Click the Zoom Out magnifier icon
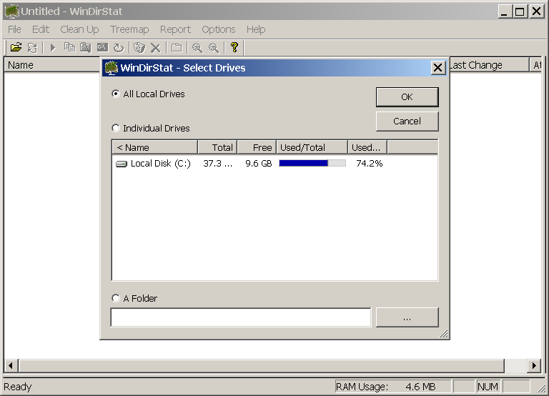The width and height of the screenshot is (549, 396). coord(214,47)
